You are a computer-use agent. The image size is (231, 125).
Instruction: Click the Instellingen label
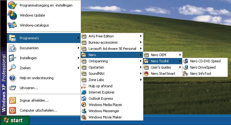[28, 58]
